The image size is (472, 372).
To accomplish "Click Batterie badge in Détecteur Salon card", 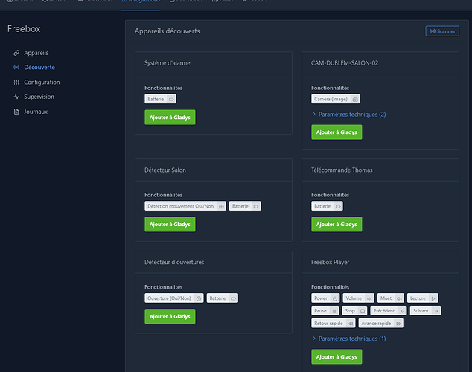I will (245, 206).
